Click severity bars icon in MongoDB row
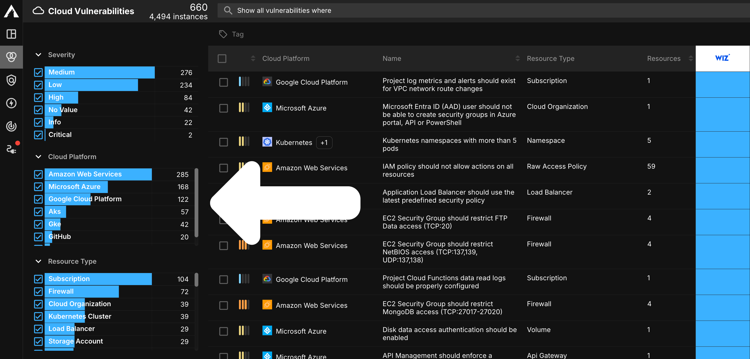The width and height of the screenshot is (750, 359). pyautogui.click(x=244, y=305)
